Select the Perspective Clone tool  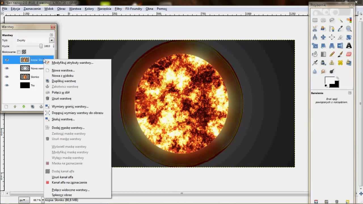click(x=349, y=63)
